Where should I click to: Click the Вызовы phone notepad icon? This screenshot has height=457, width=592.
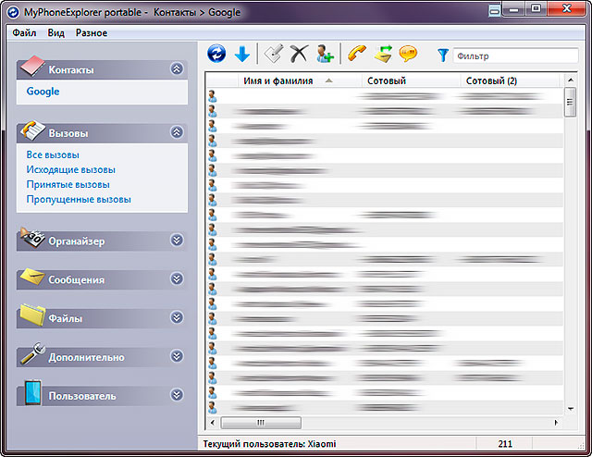pos(33,130)
